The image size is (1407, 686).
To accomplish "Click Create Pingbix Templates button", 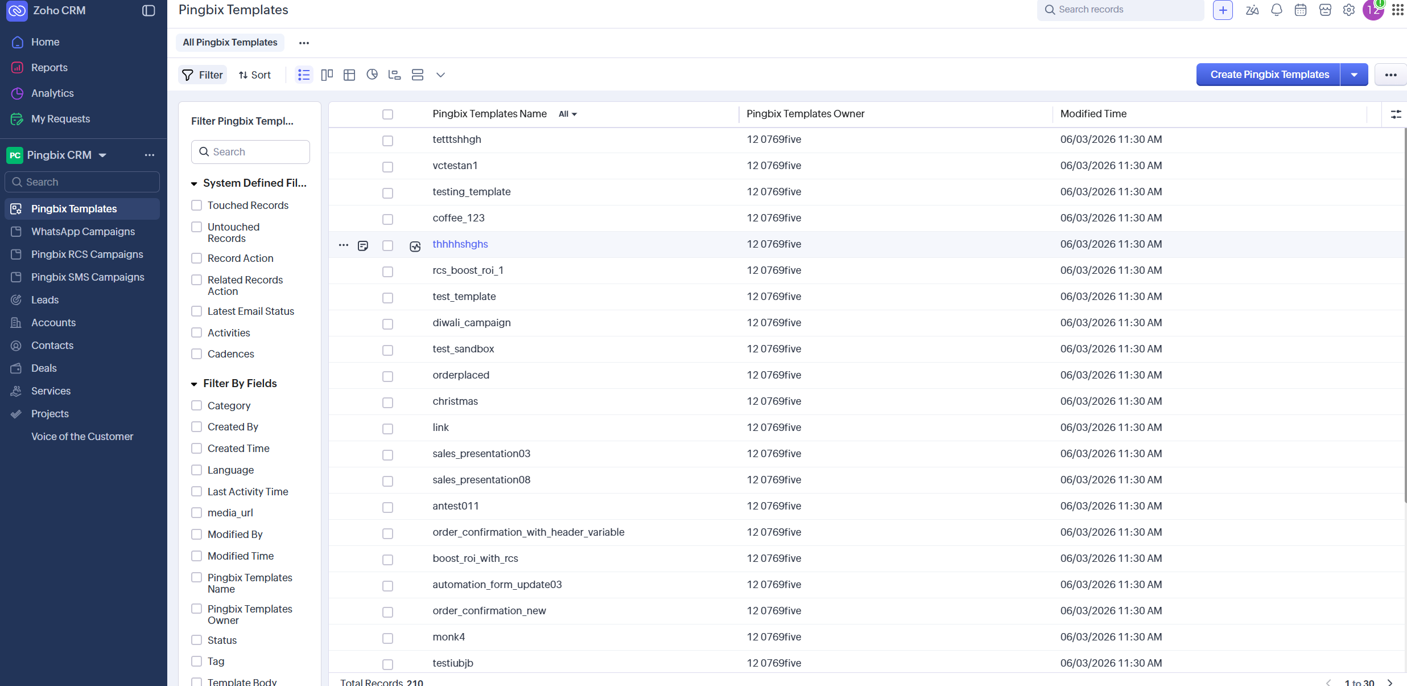I will [x=1269, y=75].
